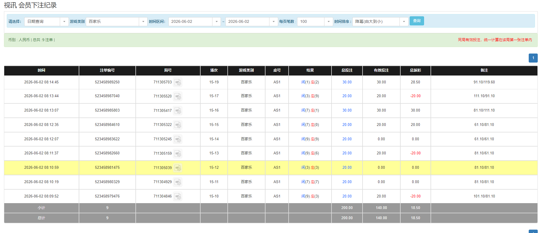
Task: Select result 闲(9) 庄(6) cell
Action: (x=310, y=153)
